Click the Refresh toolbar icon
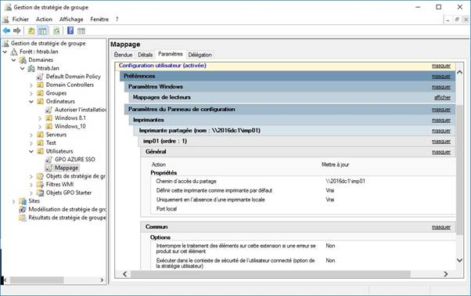Screen dimensions: 471x296 [x=56, y=31]
